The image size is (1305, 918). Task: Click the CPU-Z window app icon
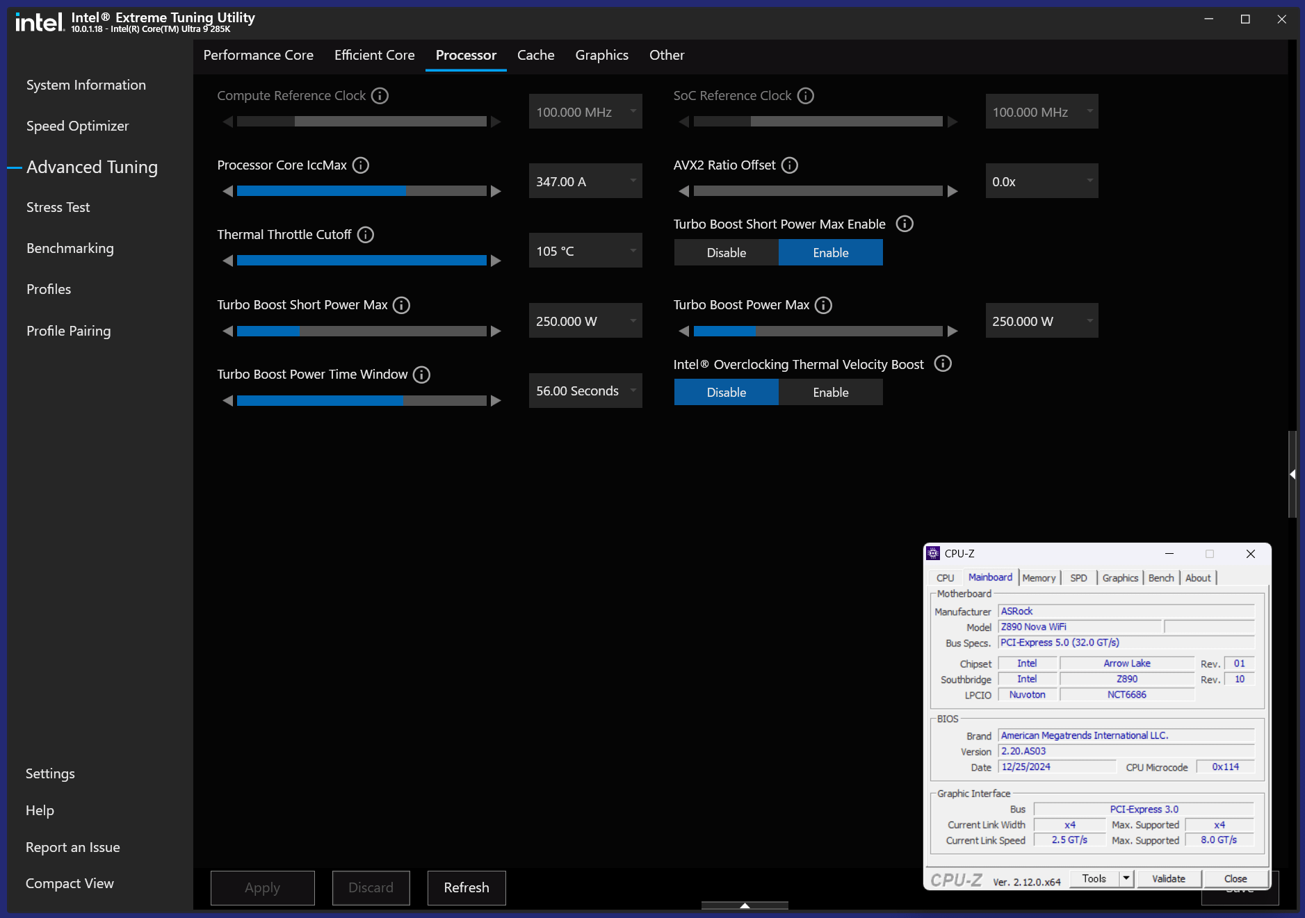(x=933, y=554)
